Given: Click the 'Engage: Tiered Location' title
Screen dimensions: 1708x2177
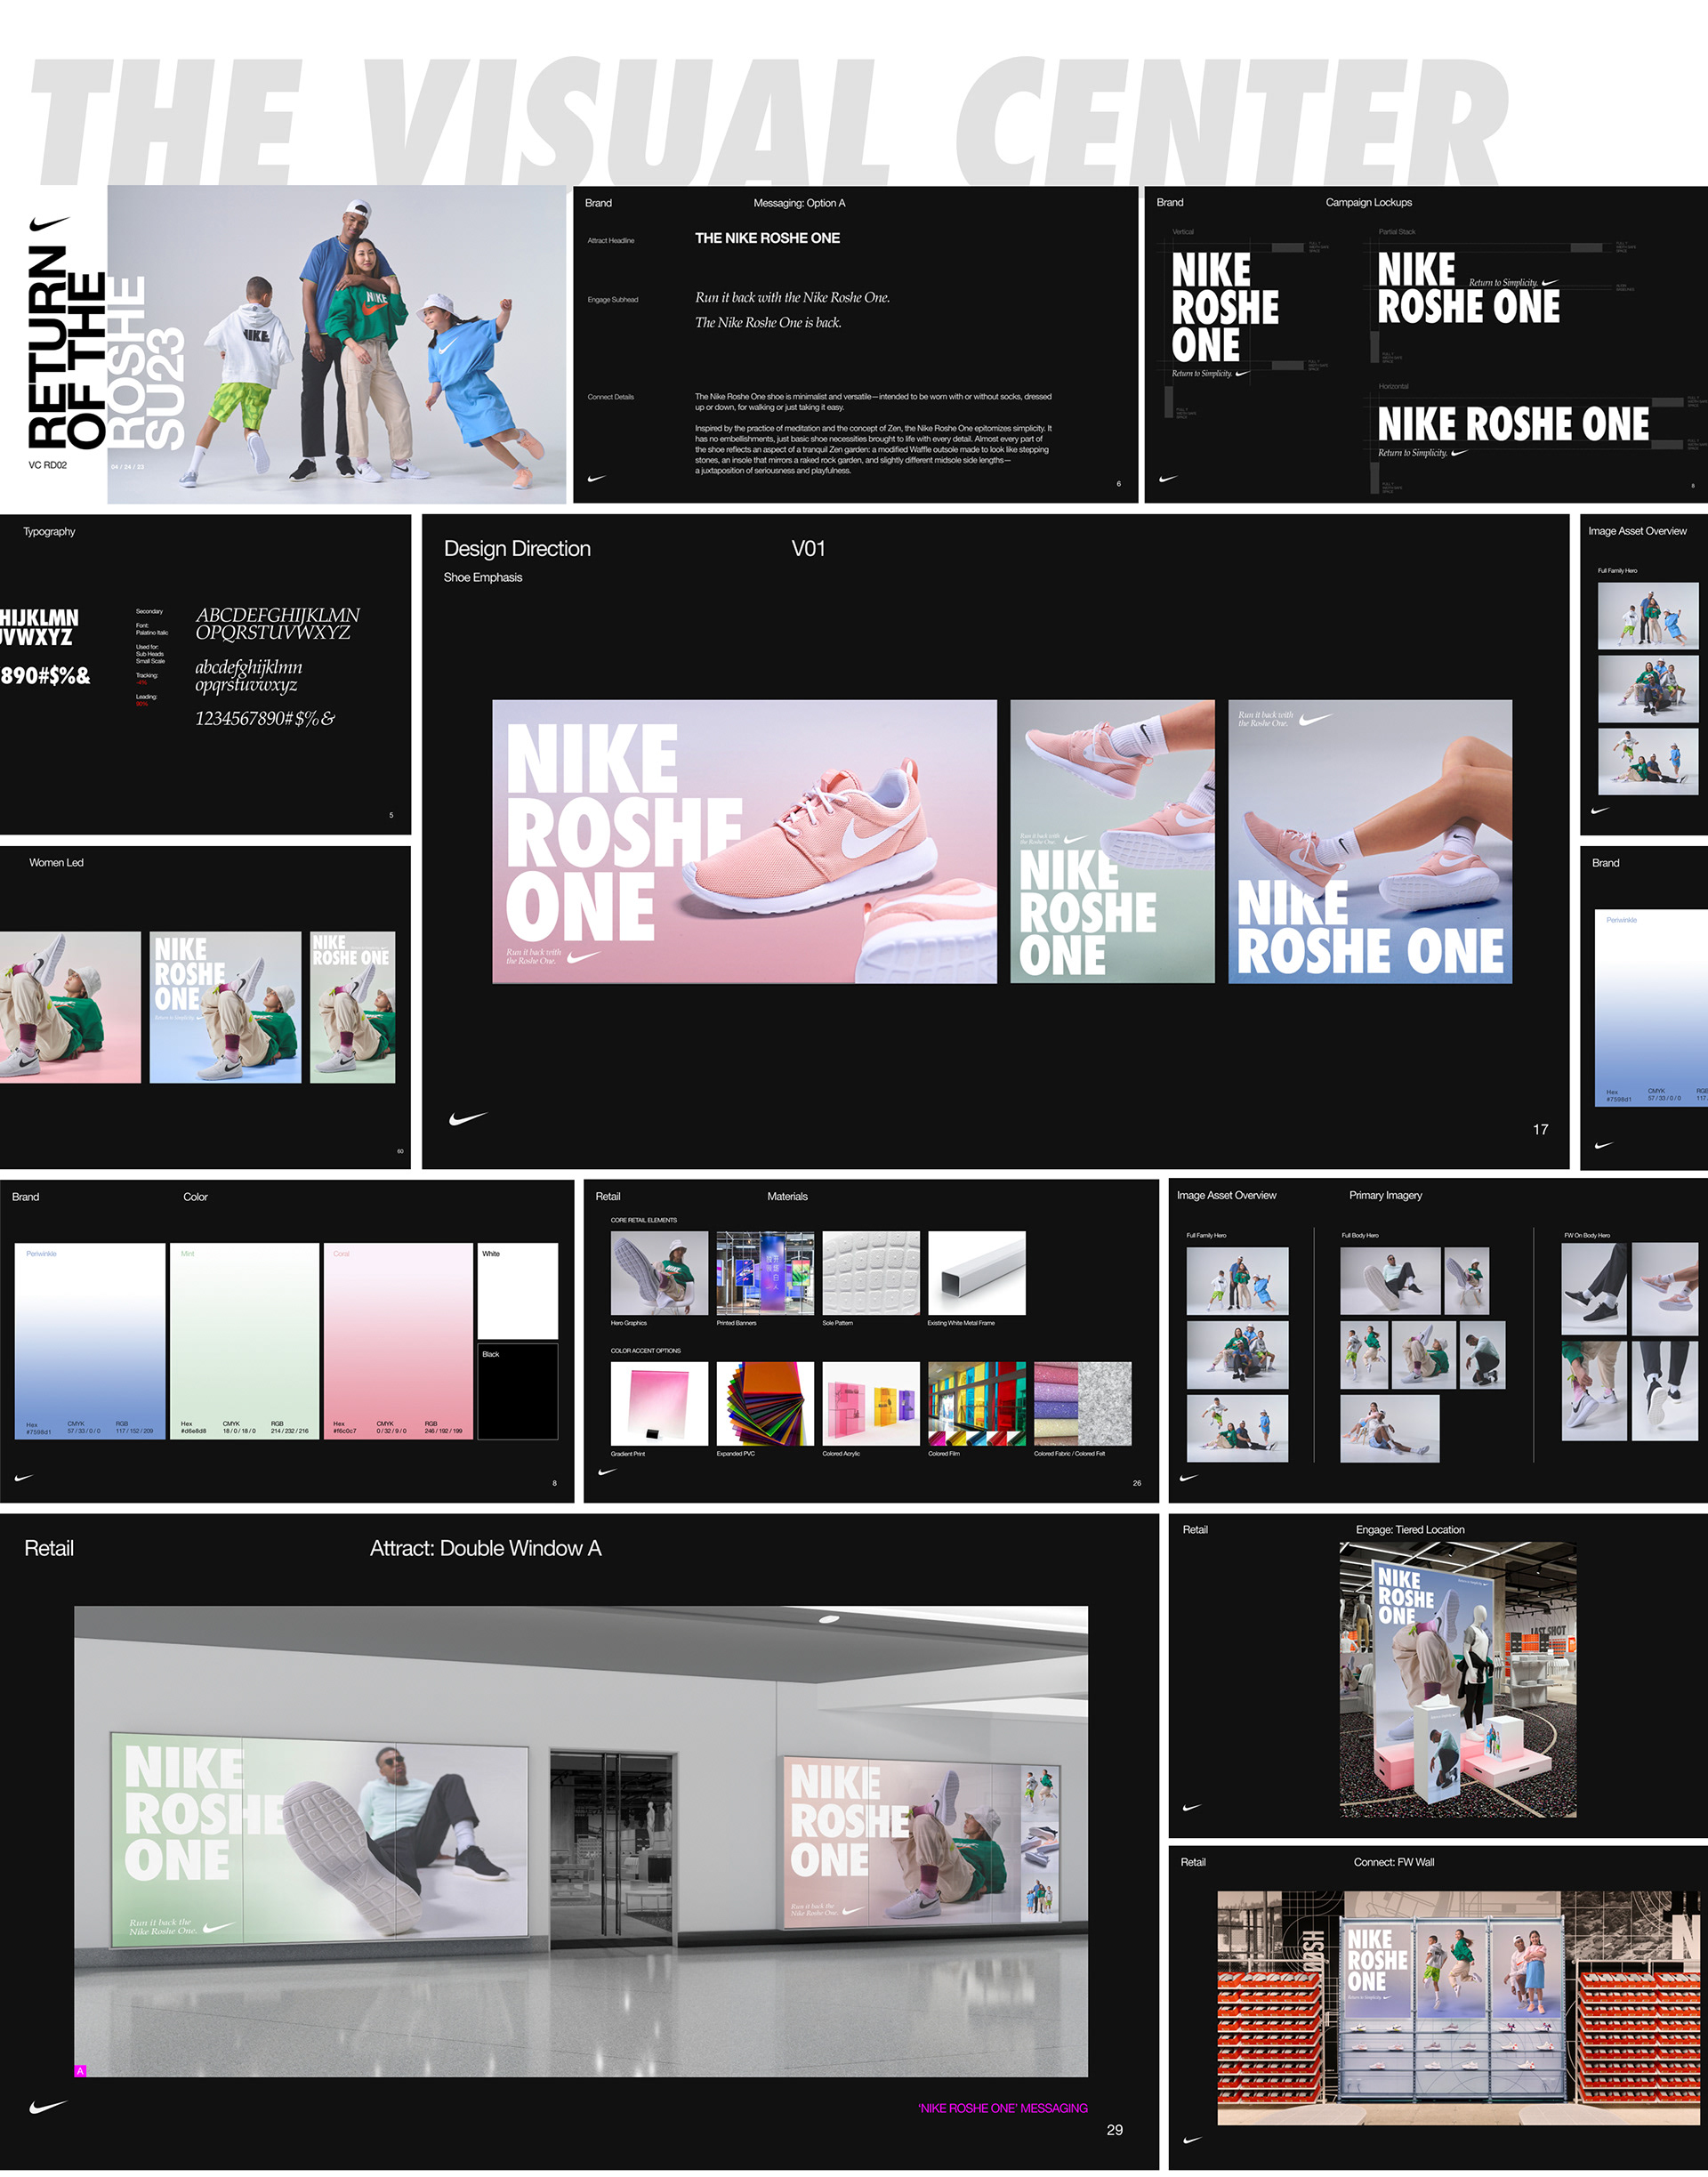Looking at the screenshot, I should pyautogui.click(x=1410, y=1529).
